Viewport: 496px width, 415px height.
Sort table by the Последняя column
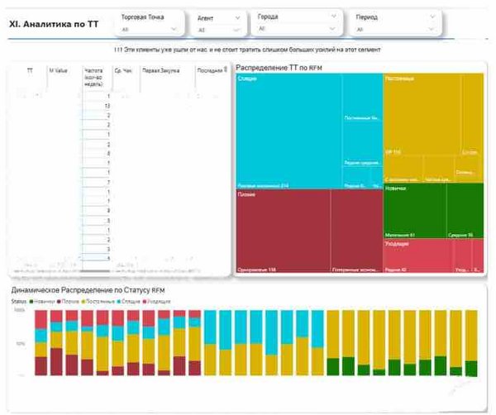[210, 70]
